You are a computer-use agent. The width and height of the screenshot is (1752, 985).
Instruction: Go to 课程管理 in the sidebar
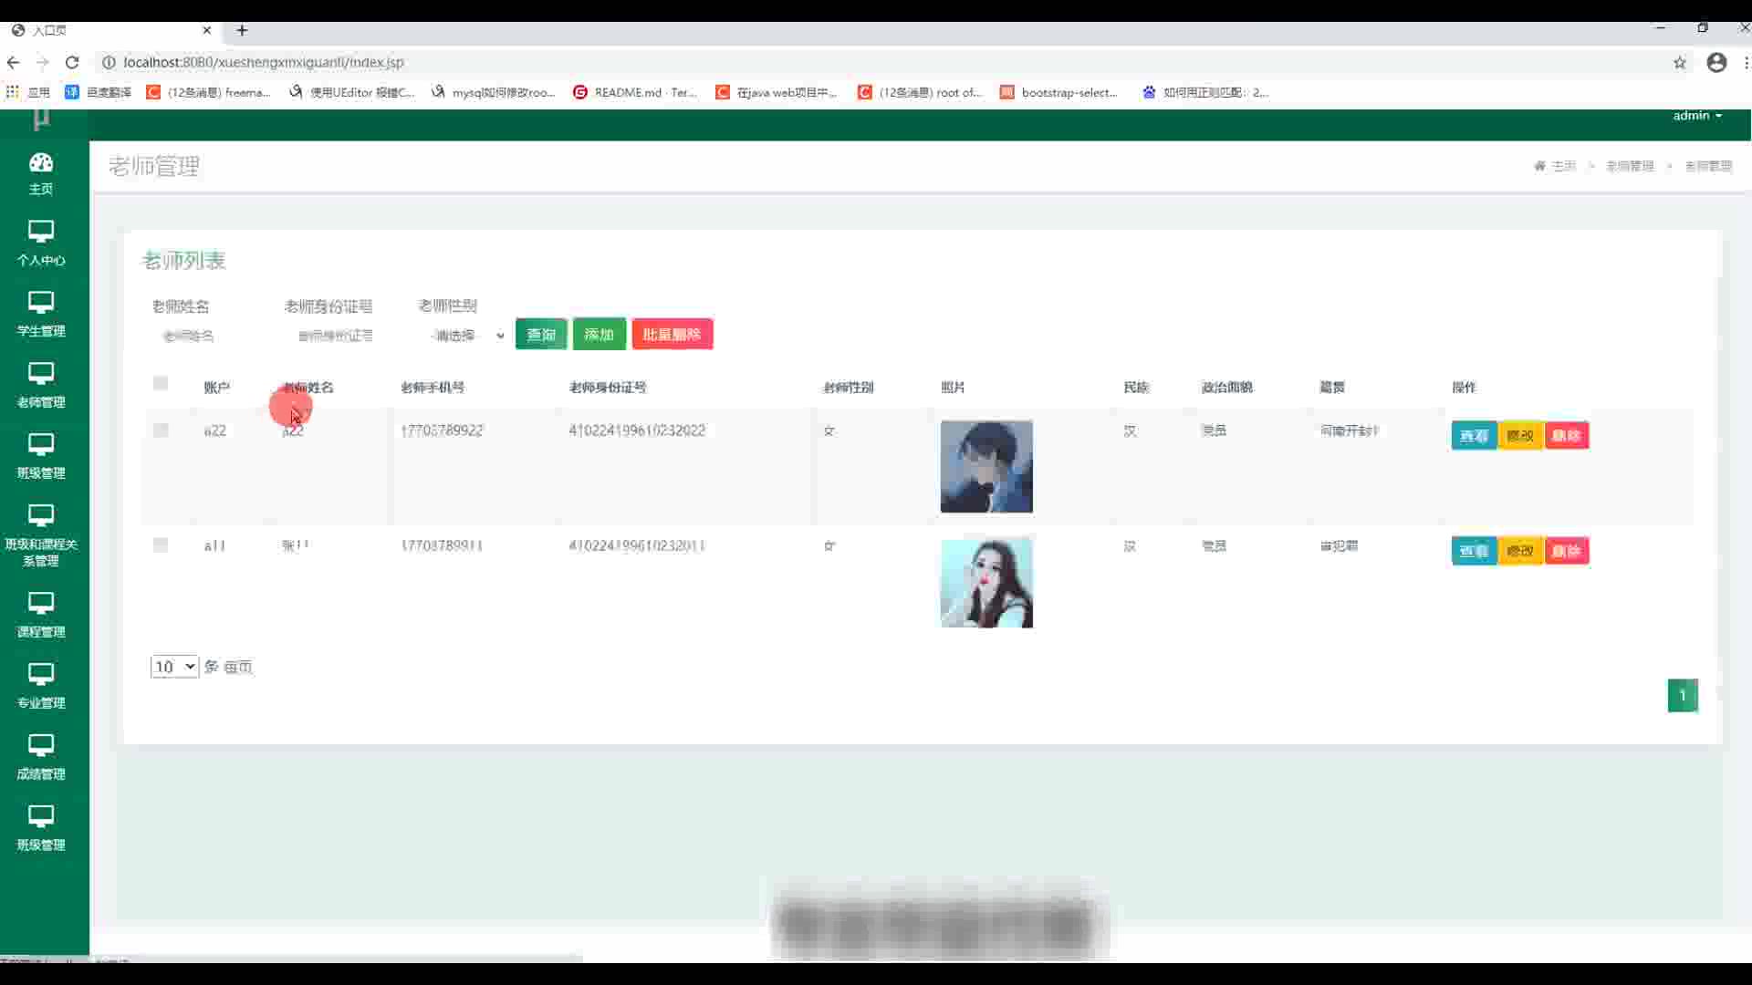pos(41,615)
